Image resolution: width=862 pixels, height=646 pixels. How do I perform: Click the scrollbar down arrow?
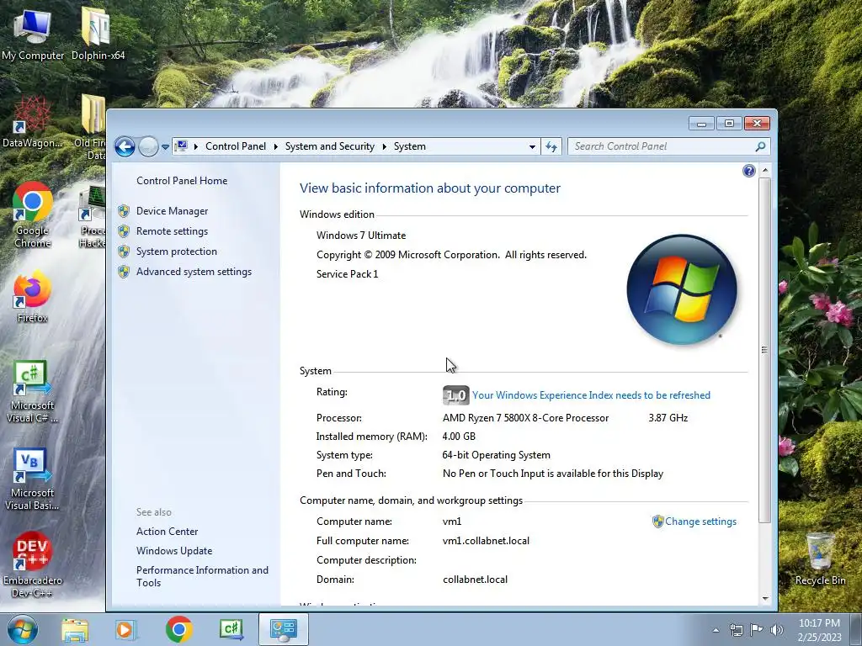click(764, 599)
